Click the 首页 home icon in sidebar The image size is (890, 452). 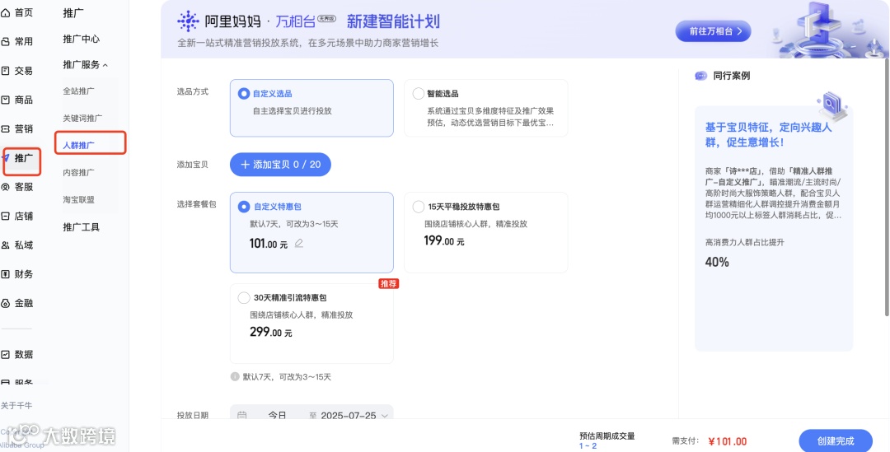[x=6, y=12]
